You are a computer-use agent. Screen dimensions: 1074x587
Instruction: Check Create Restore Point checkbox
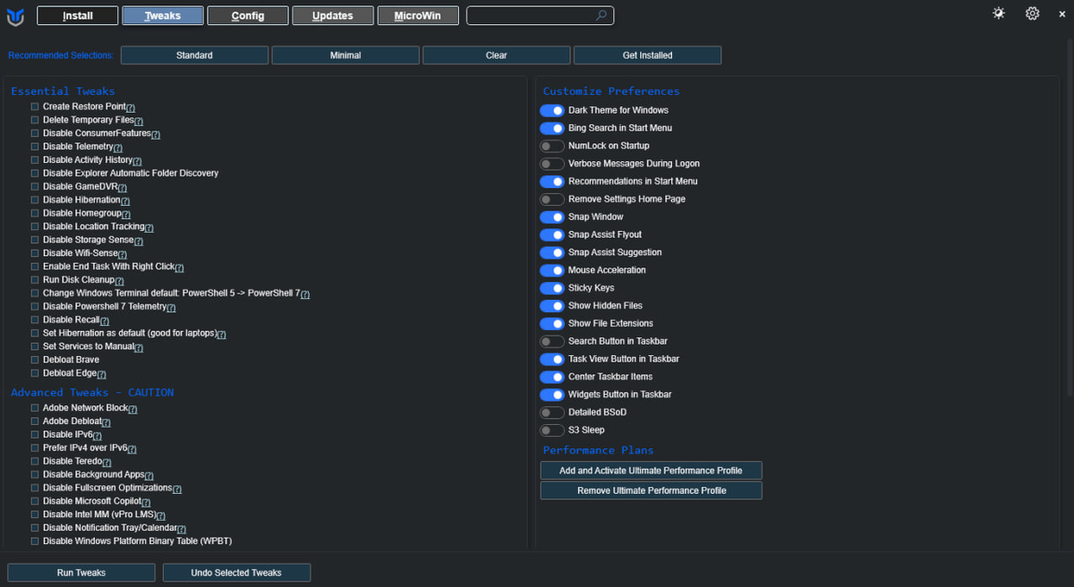coord(35,106)
